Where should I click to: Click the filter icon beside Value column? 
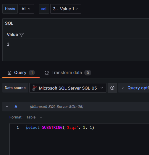point(22,35)
